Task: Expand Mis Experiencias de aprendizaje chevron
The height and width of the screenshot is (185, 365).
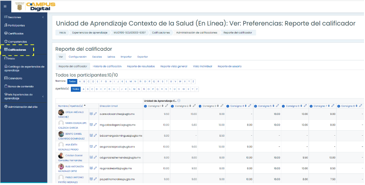Action: pos(43,96)
